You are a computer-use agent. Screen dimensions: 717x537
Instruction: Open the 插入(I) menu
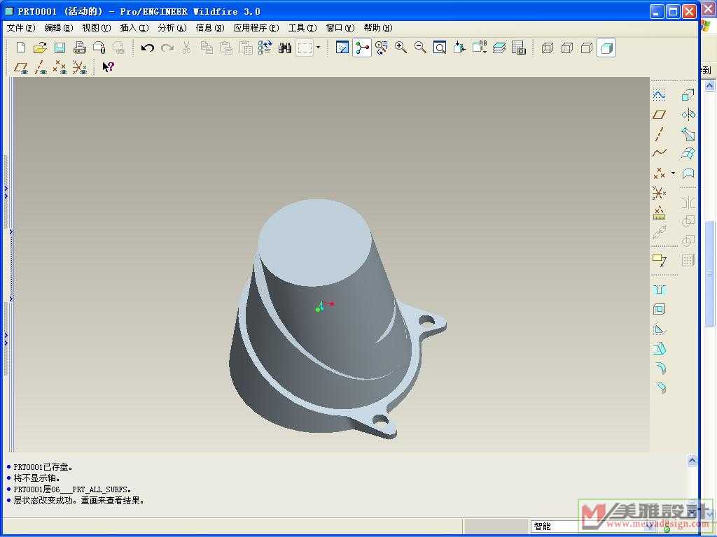134,28
